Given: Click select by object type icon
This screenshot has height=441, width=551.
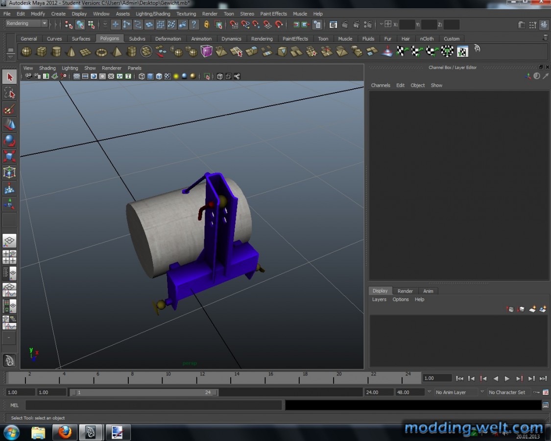Looking at the screenshot, I should [x=80, y=24].
